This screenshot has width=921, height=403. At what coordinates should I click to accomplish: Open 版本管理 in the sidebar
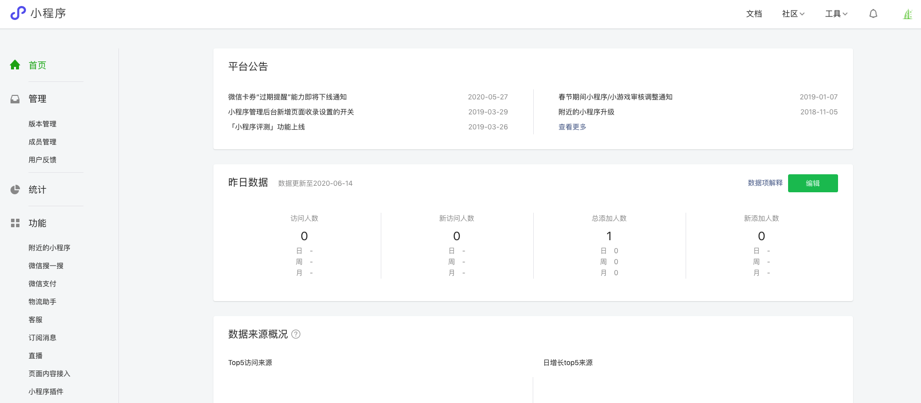42,124
